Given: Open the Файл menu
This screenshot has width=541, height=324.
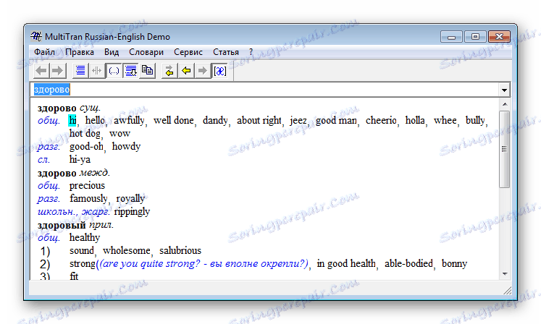Looking at the screenshot, I should (44, 52).
